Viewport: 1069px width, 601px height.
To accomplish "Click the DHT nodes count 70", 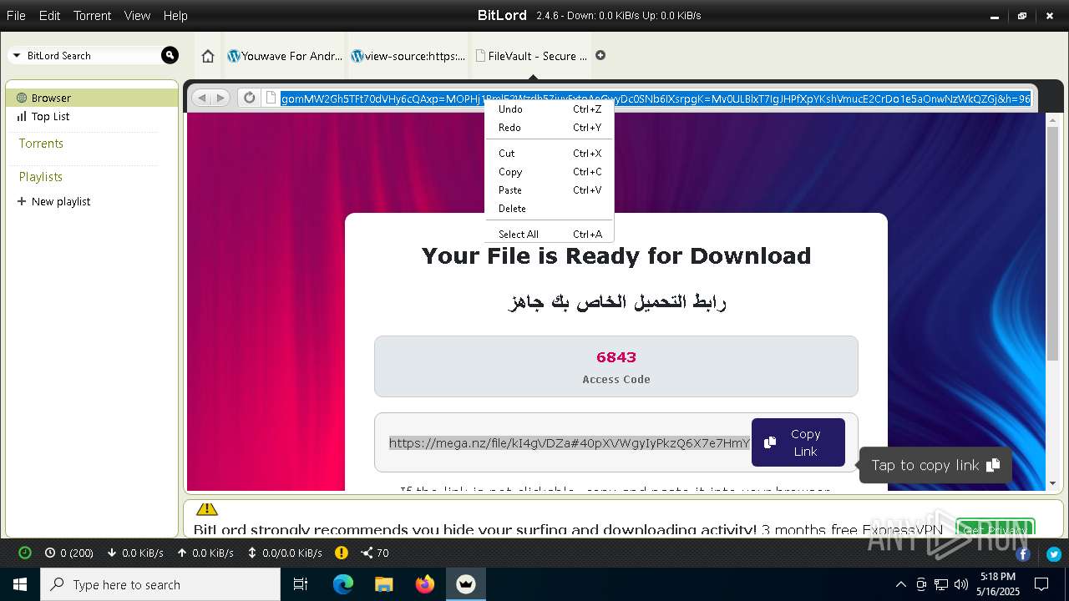I will click(375, 553).
